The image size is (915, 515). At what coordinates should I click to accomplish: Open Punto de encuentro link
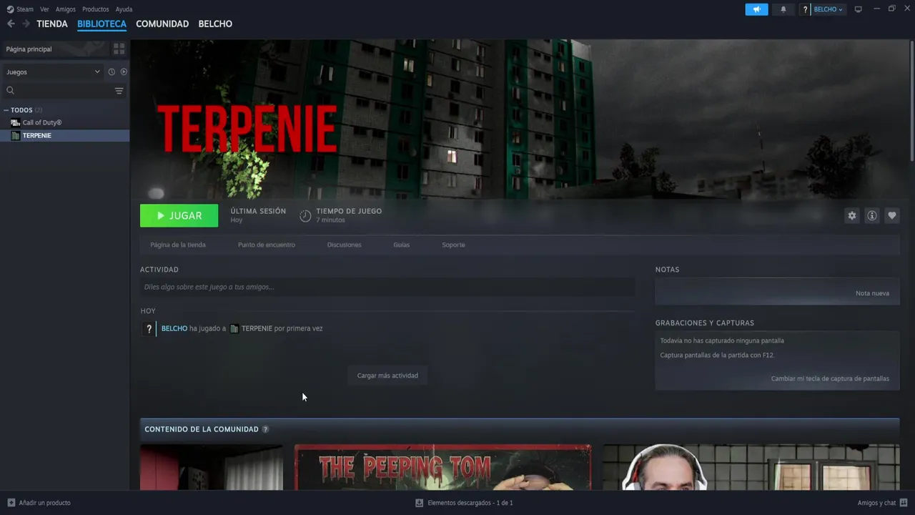point(266,245)
